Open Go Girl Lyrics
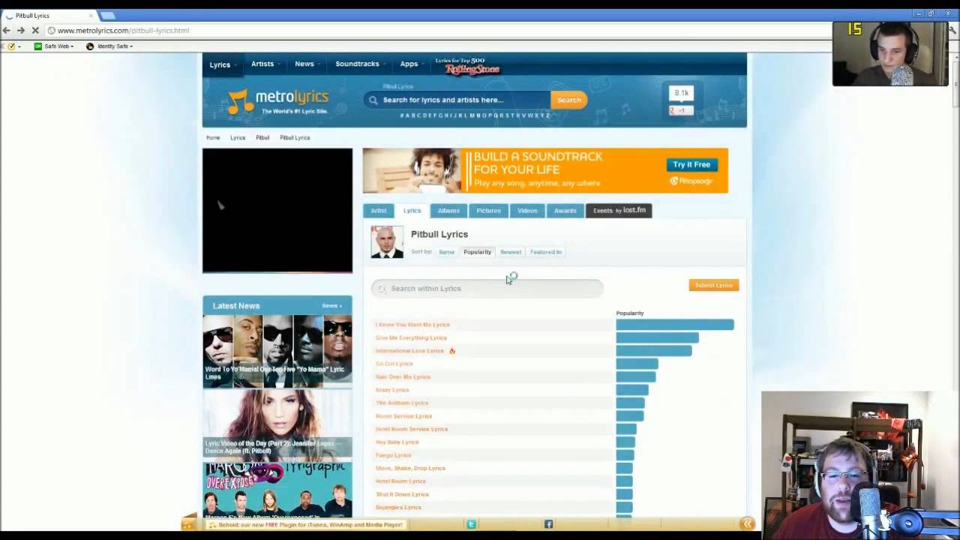The height and width of the screenshot is (540, 960). coord(394,364)
